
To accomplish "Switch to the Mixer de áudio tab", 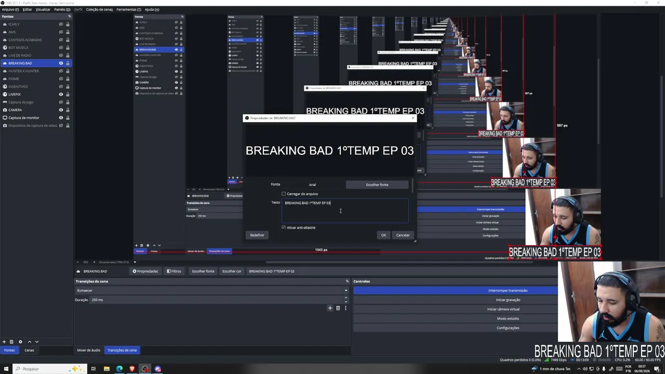I will coord(89,350).
